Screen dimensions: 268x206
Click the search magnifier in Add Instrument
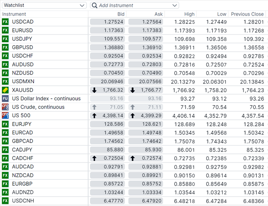[x=94, y=6]
